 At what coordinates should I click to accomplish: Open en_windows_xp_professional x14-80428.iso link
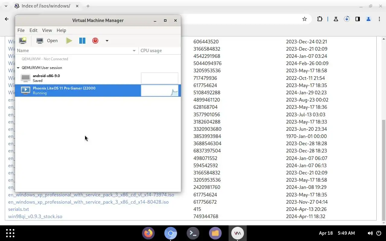(x=88, y=202)
